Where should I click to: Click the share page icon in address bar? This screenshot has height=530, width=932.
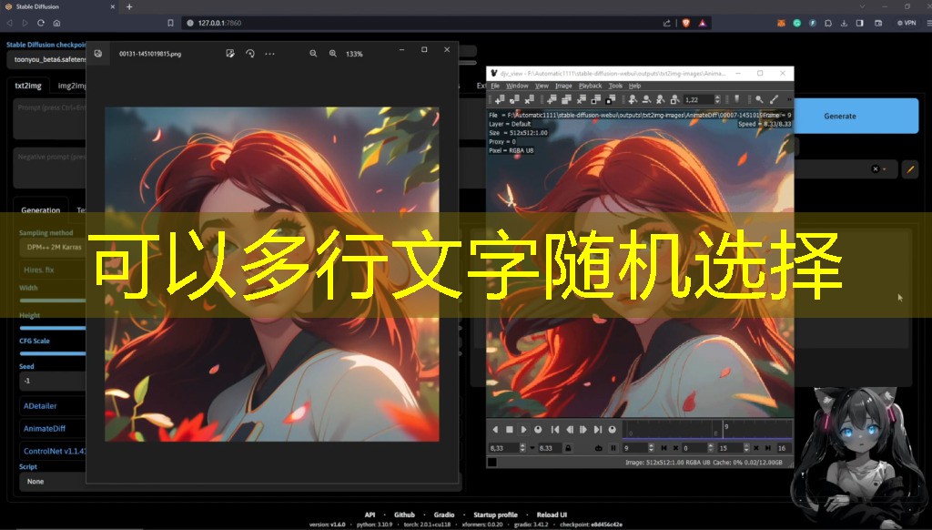point(667,23)
